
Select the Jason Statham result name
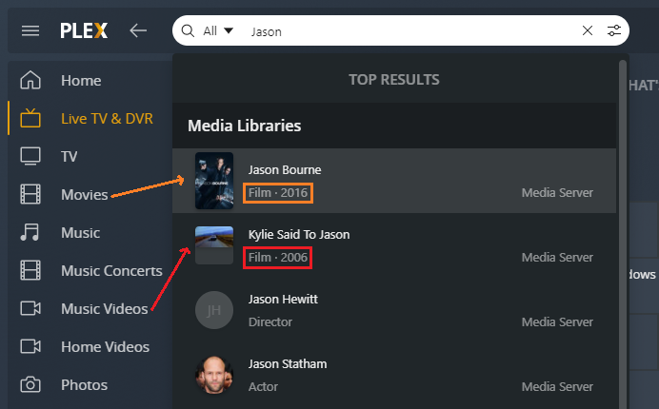click(288, 363)
